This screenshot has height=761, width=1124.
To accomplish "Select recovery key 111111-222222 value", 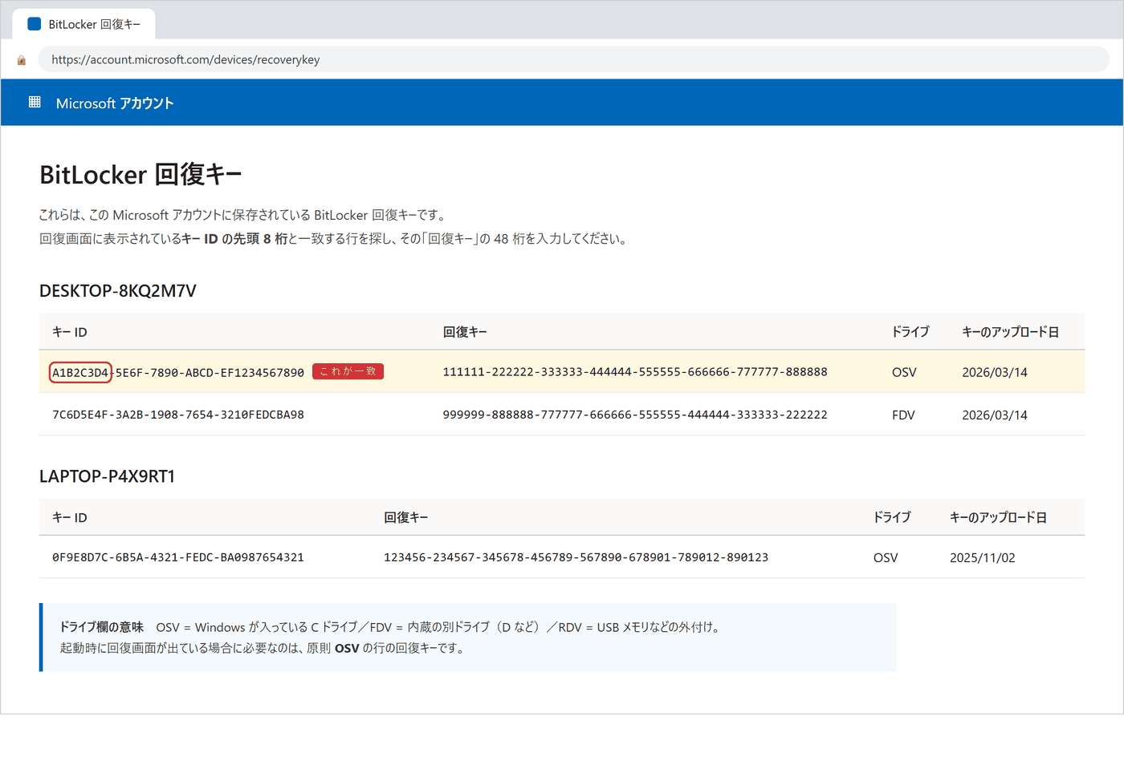I will tap(635, 372).
